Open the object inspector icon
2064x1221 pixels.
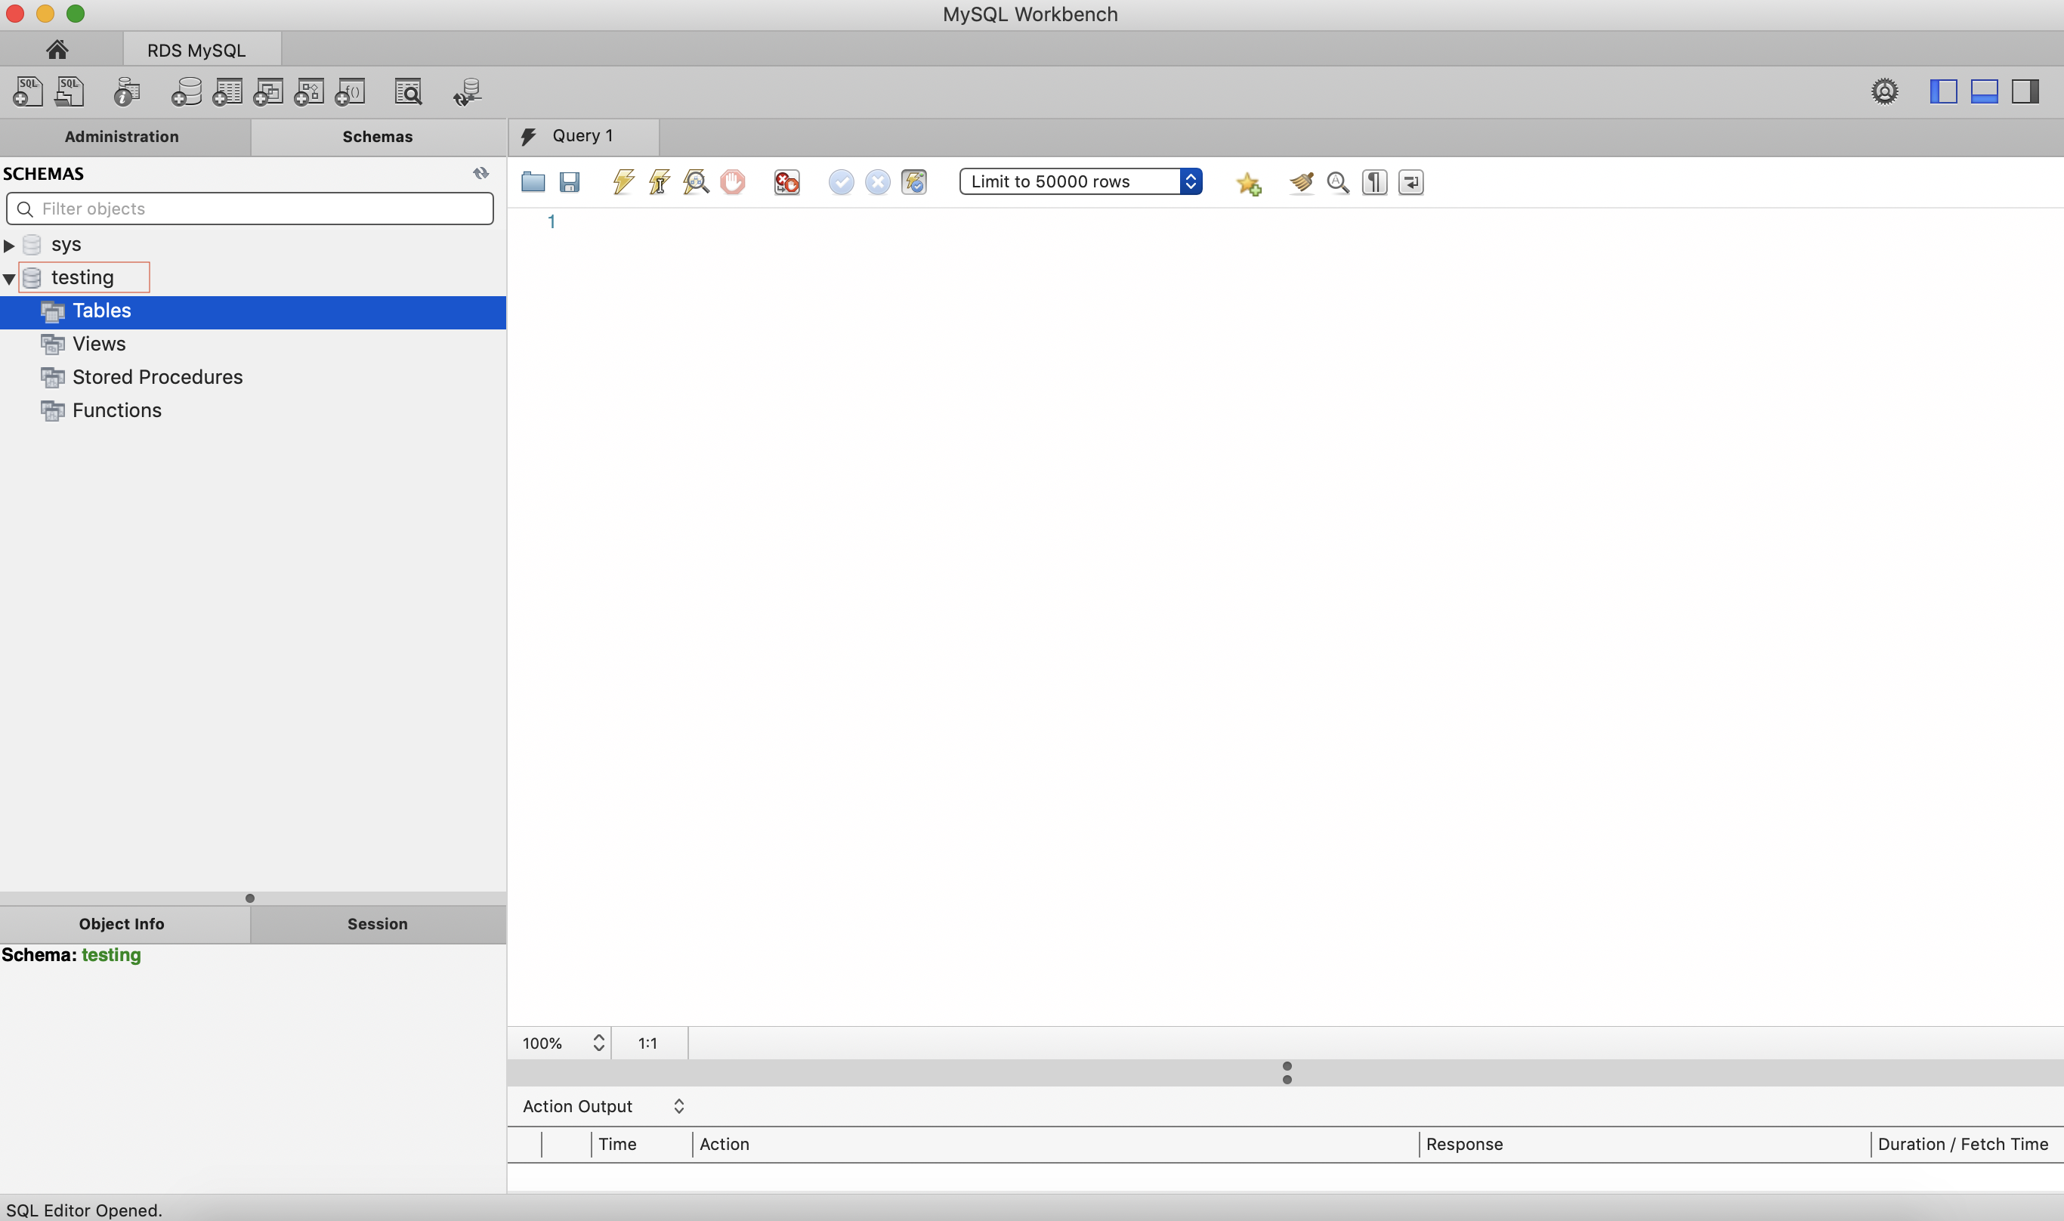click(x=126, y=91)
